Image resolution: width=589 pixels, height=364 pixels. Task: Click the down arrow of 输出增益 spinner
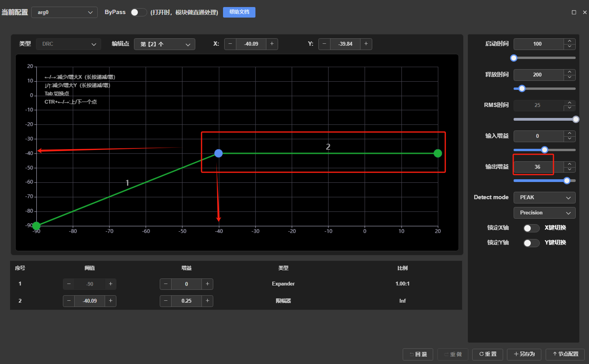pyautogui.click(x=570, y=170)
